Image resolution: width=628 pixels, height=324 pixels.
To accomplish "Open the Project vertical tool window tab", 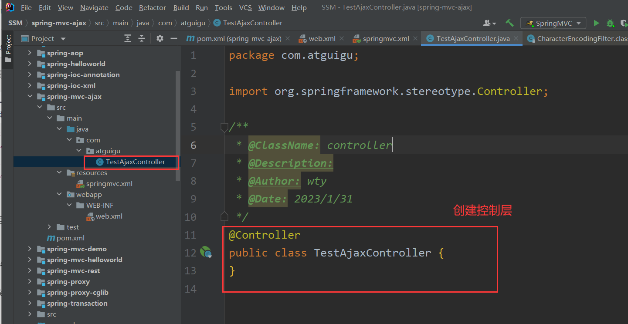I will coord(8,48).
